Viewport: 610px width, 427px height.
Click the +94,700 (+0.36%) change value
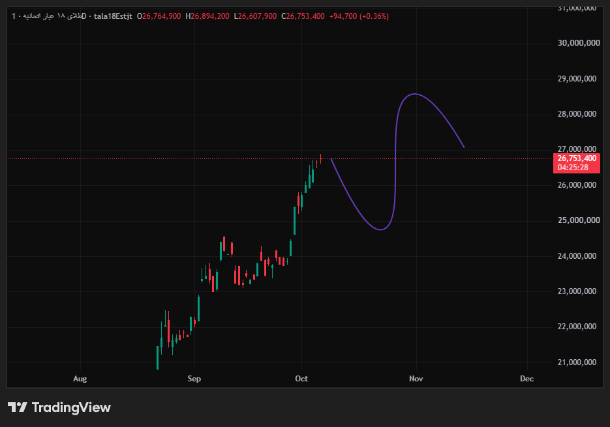(x=359, y=16)
